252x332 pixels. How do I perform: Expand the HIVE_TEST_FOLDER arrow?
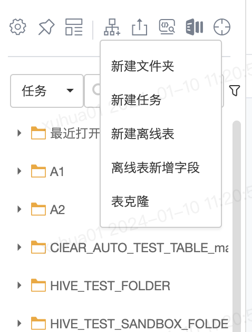coord(20,285)
